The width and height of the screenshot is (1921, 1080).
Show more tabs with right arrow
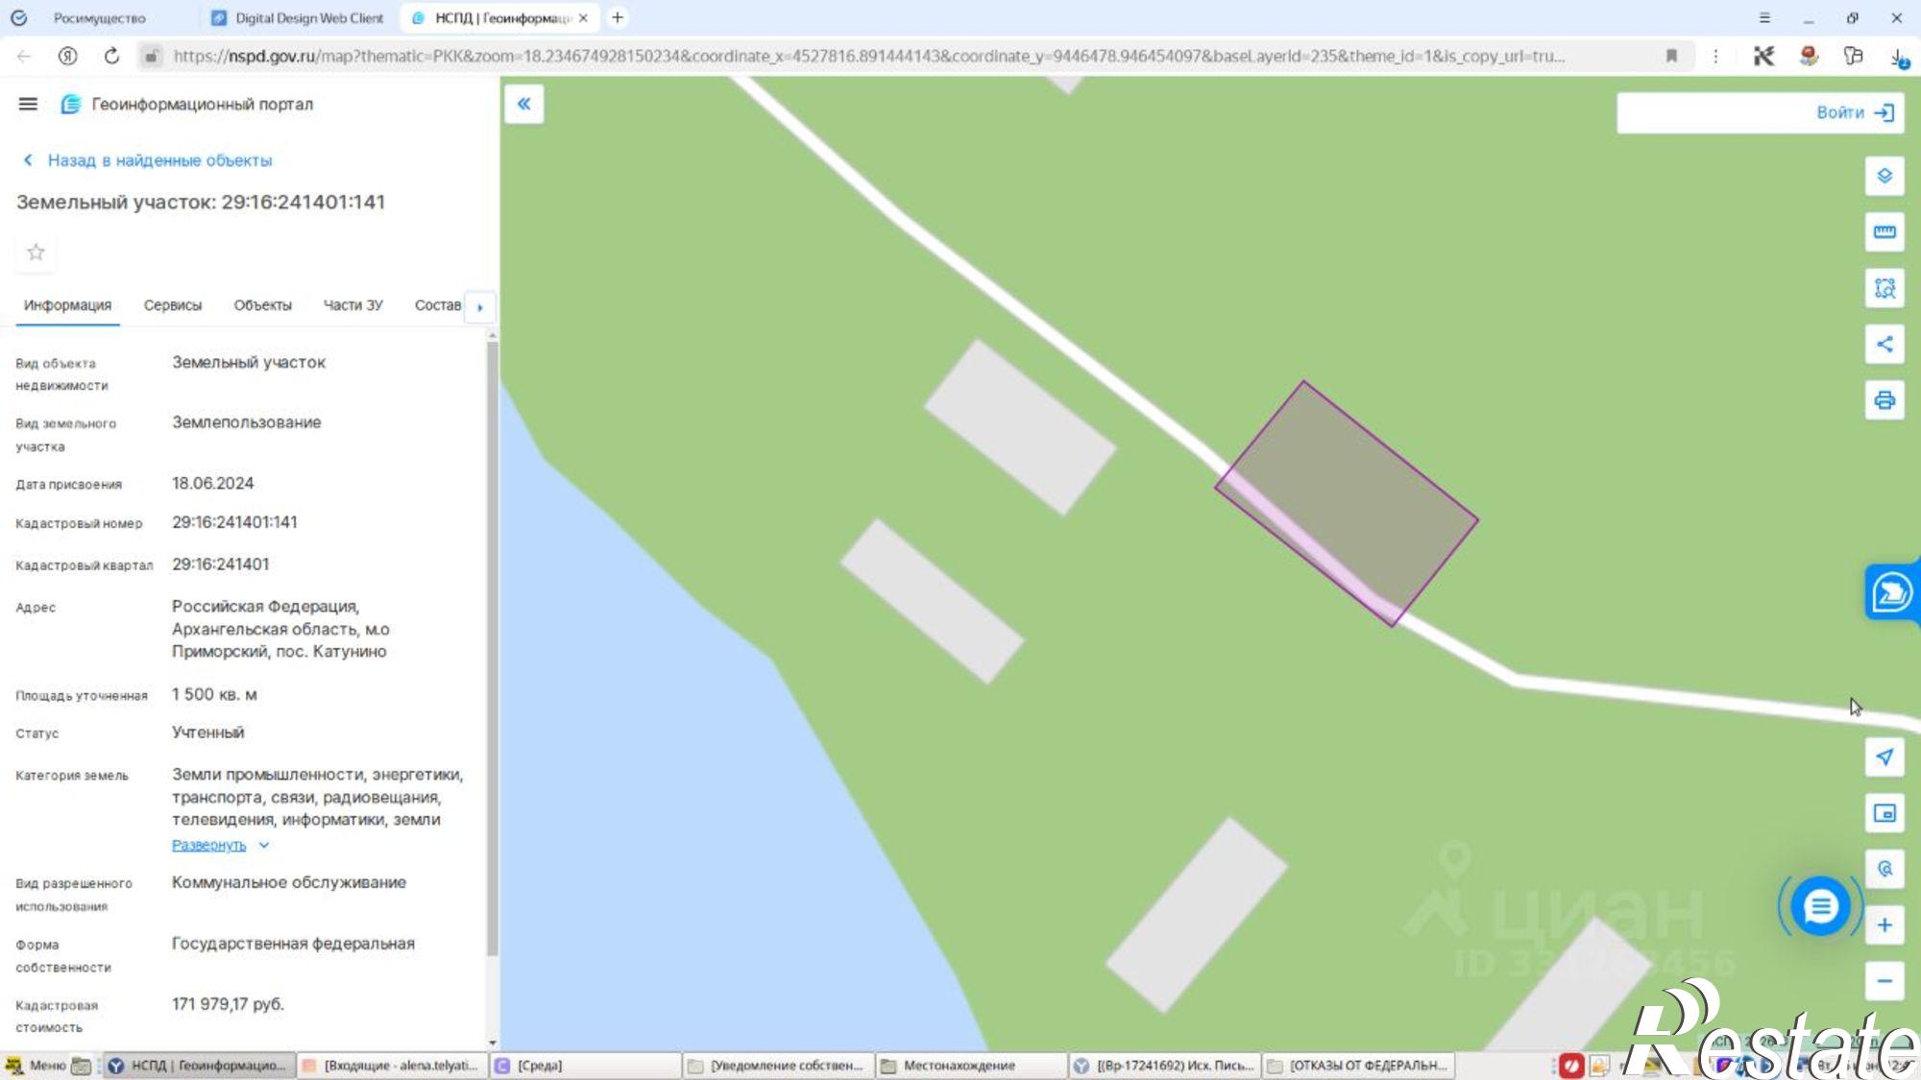pos(480,307)
